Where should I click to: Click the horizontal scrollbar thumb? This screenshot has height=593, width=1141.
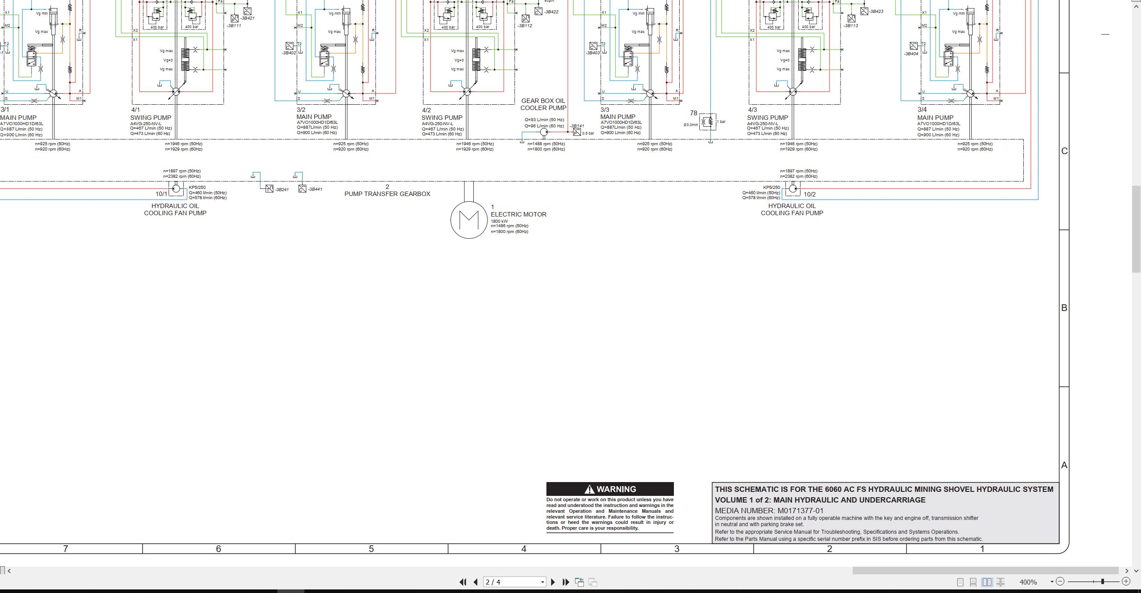985,571
